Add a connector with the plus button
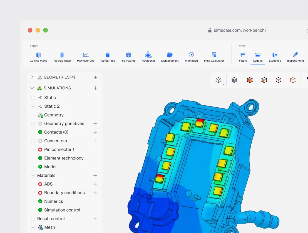Viewport: 308px width, 233px height. tap(95, 141)
